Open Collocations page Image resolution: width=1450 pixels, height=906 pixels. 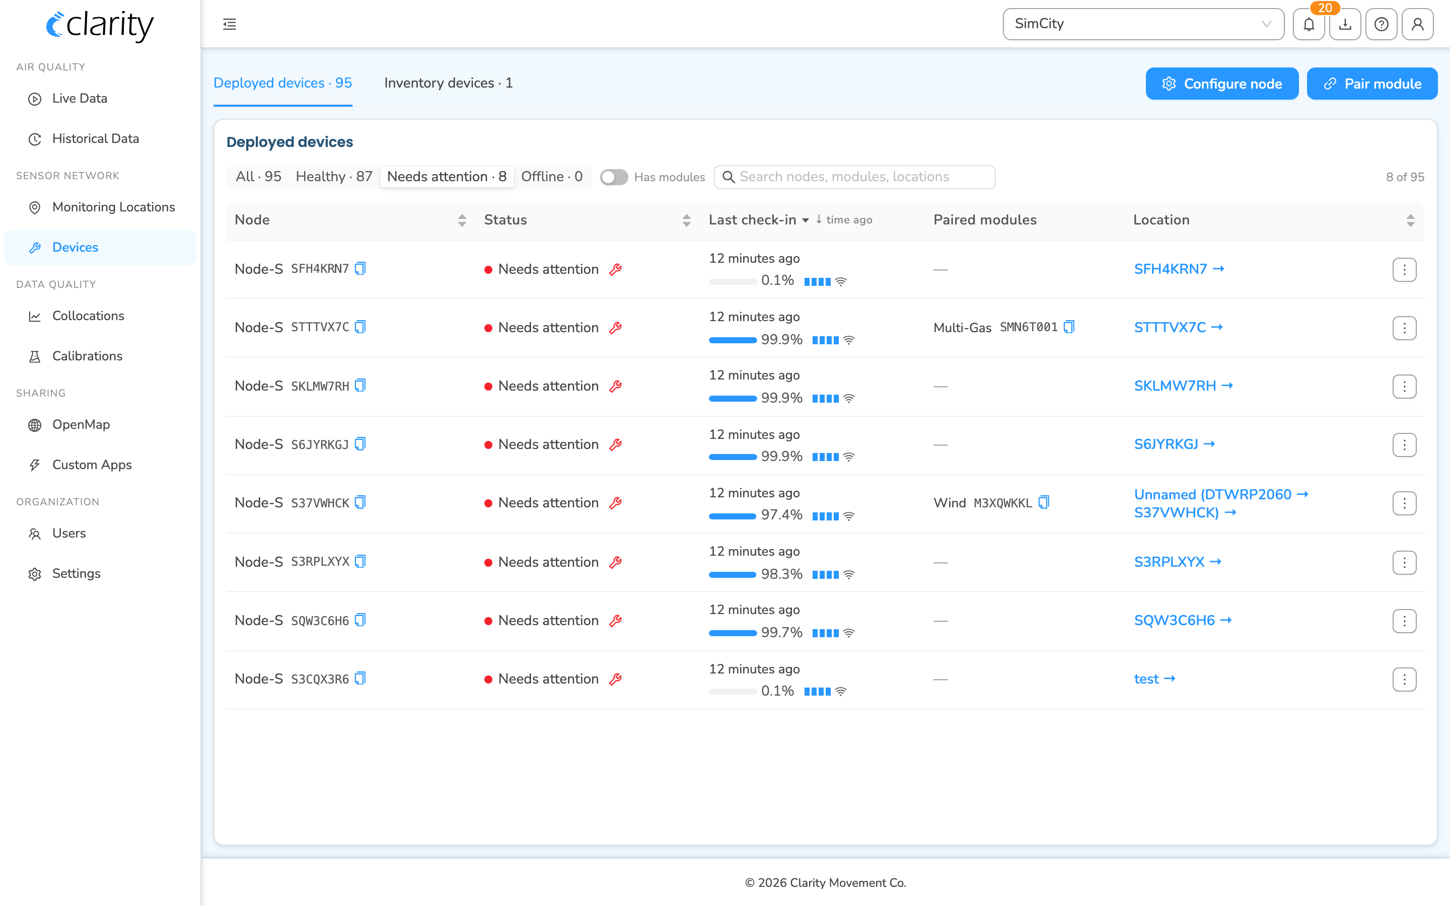100,316
